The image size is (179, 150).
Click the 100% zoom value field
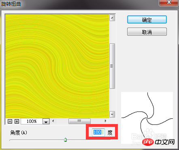coord(32,121)
